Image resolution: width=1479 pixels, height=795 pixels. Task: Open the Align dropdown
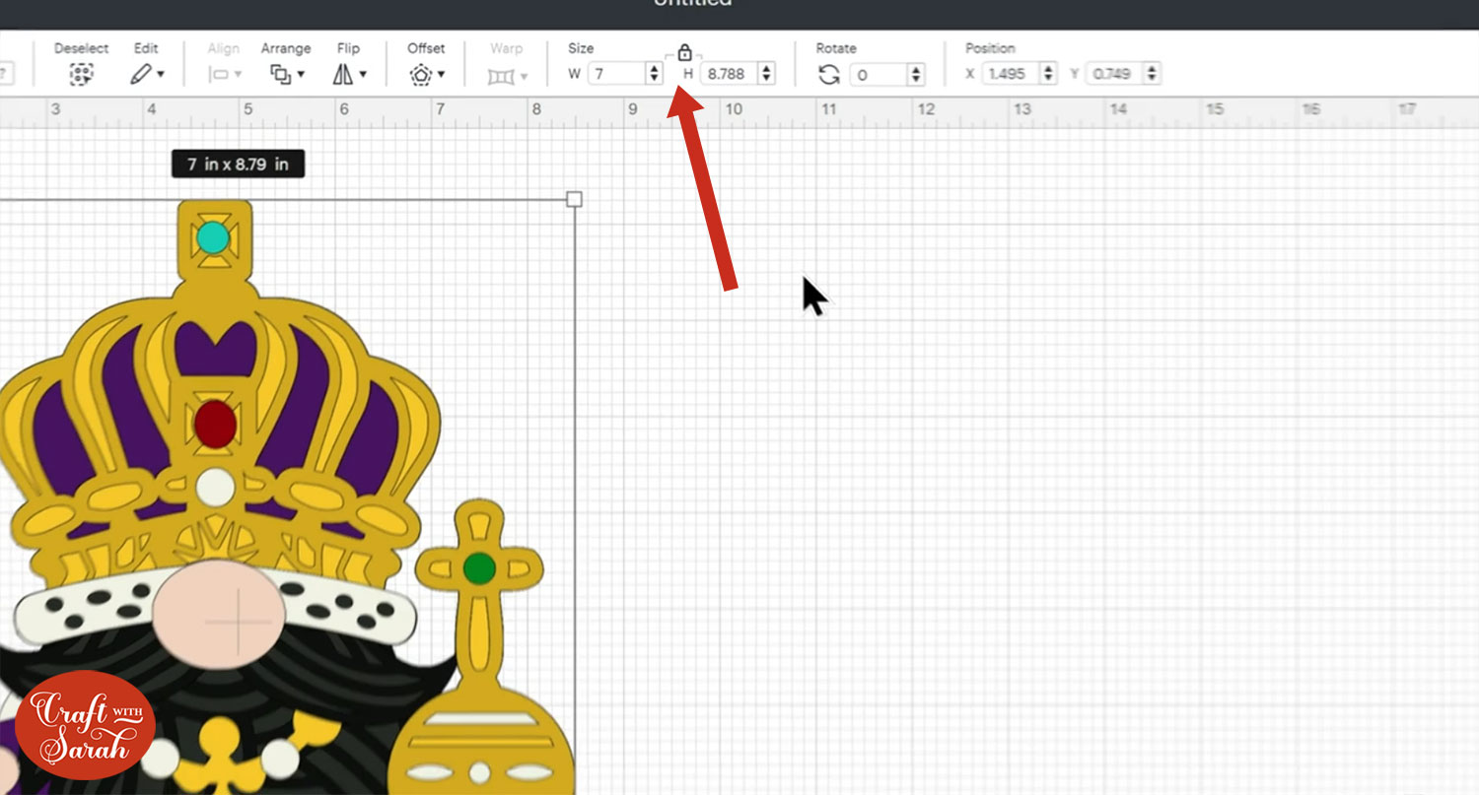225,75
